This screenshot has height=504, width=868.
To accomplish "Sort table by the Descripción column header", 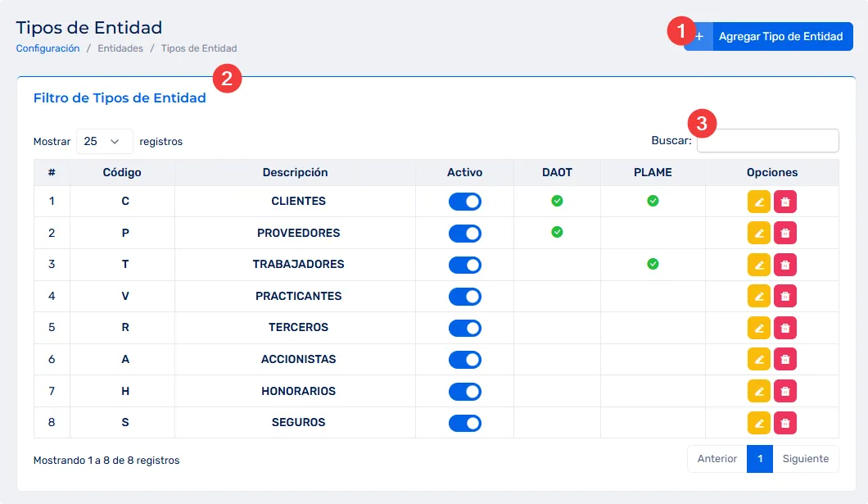I will click(x=295, y=172).
